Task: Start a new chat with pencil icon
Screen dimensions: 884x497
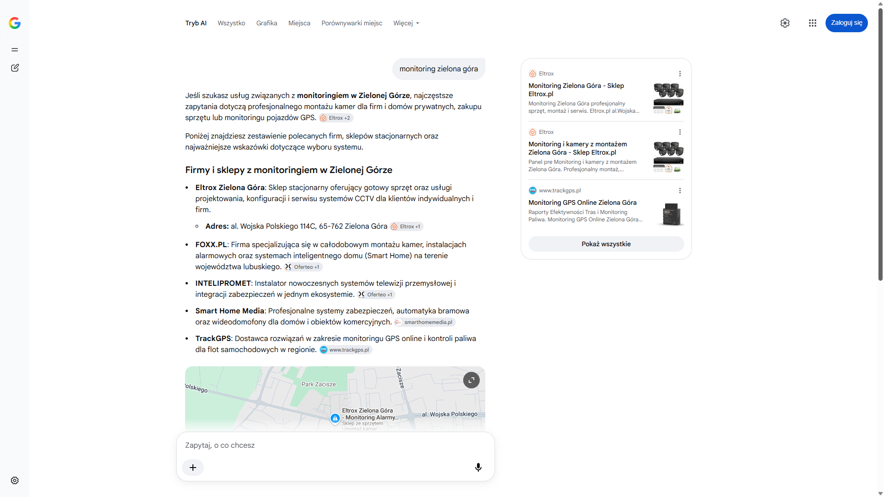Action: pos(15,68)
